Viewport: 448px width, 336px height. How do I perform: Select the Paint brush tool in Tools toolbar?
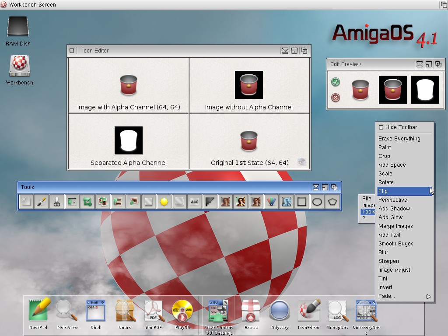pyautogui.click(x=42, y=202)
